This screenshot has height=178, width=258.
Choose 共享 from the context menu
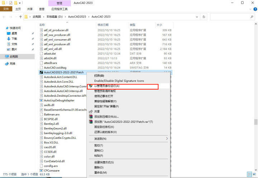coord(97,112)
